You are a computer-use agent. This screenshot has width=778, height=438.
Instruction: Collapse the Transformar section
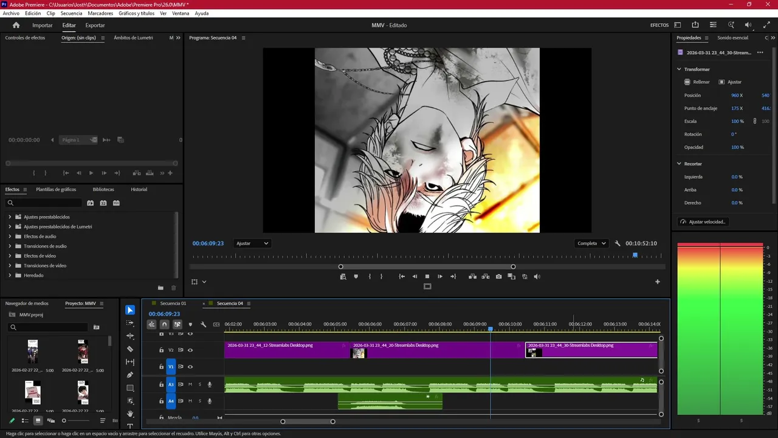click(x=679, y=69)
